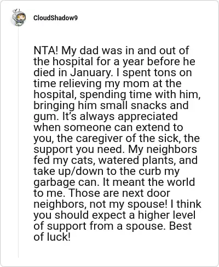Click the word "plants," in the comment
The image size is (219, 267).
158,161
